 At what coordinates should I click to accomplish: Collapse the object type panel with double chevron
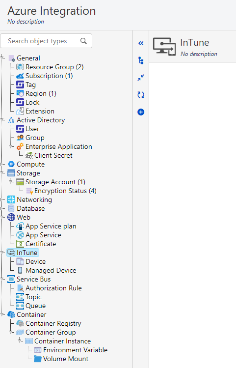tap(141, 43)
